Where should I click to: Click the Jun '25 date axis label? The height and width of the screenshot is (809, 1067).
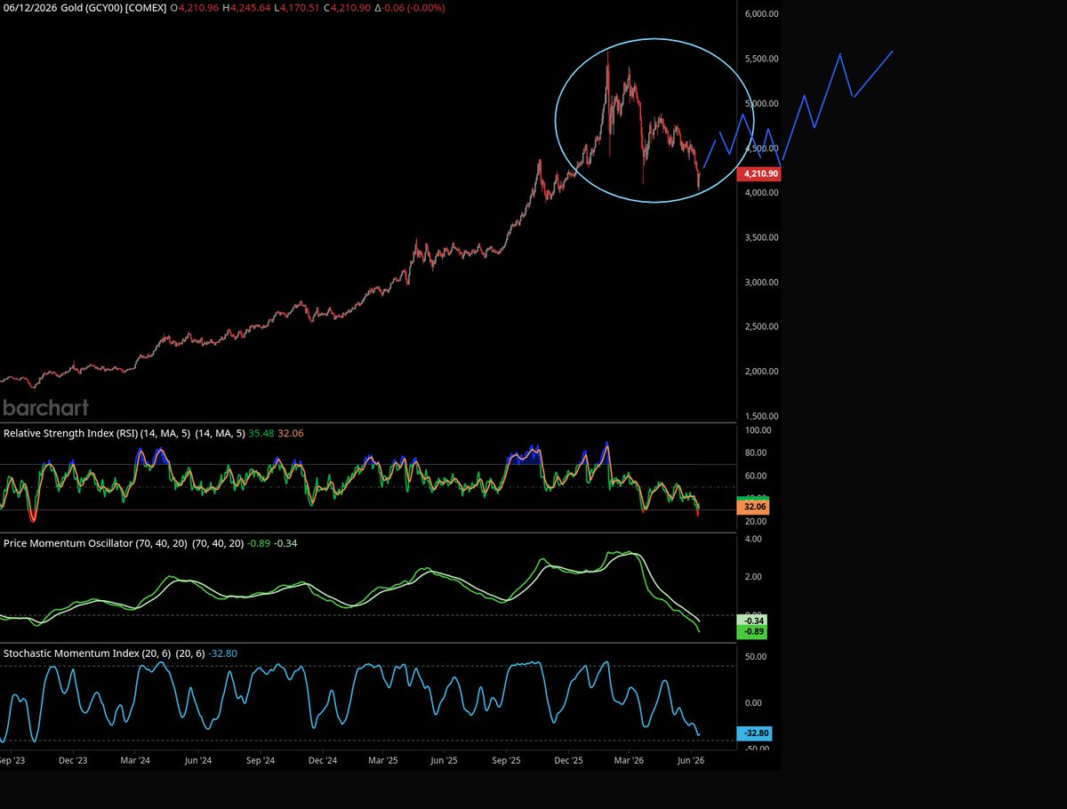(444, 761)
